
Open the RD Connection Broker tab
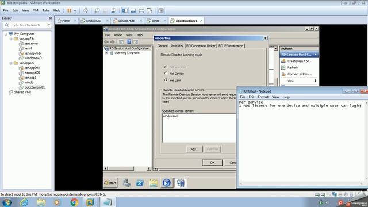pos(201,46)
